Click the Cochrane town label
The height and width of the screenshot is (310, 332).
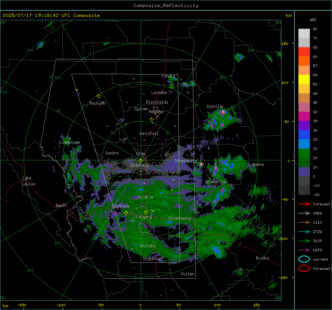[x=121, y=206]
